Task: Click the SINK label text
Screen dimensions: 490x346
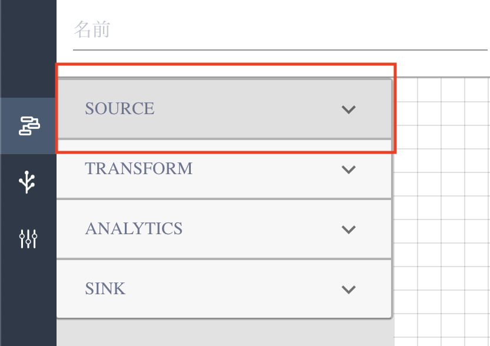Action: click(x=105, y=289)
